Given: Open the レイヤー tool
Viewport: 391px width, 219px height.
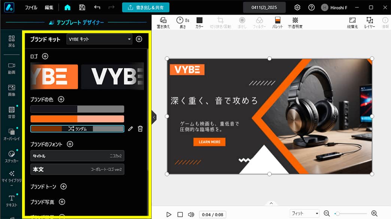Looking at the screenshot, I should (x=370, y=22).
